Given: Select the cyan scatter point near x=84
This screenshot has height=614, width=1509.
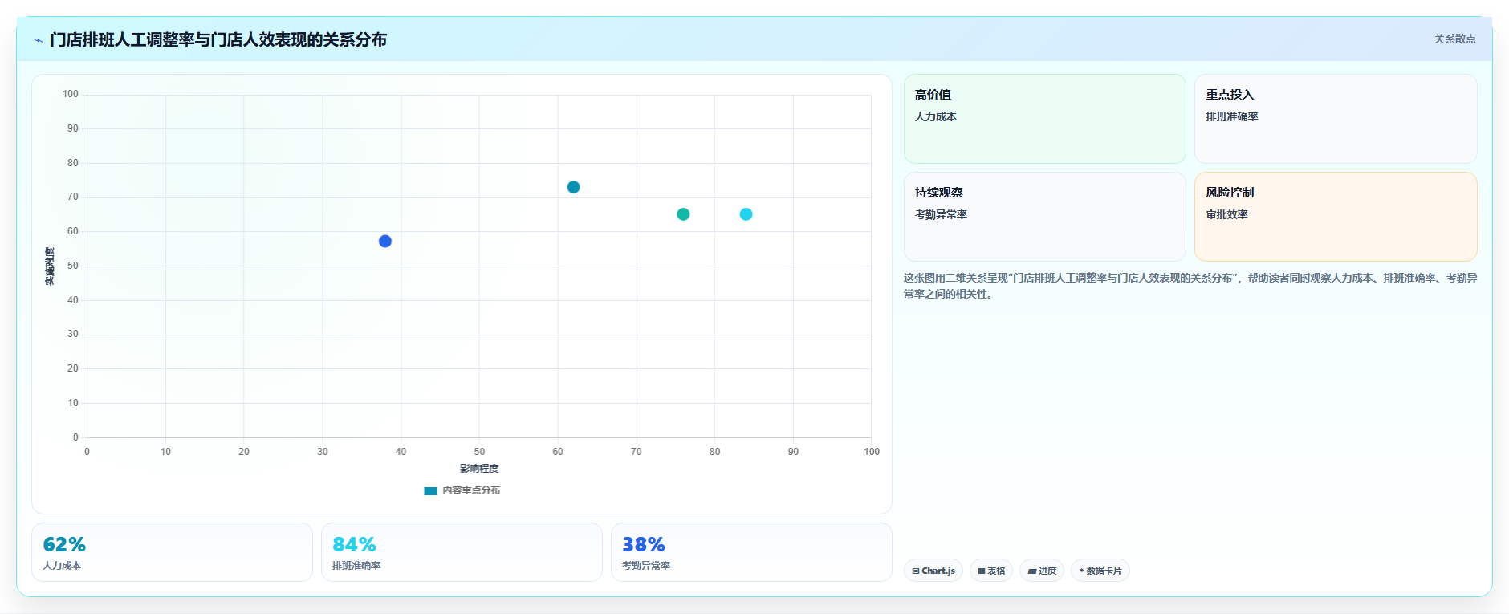Looking at the screenshot, I should pyautogui.click(x=746, y=214).
